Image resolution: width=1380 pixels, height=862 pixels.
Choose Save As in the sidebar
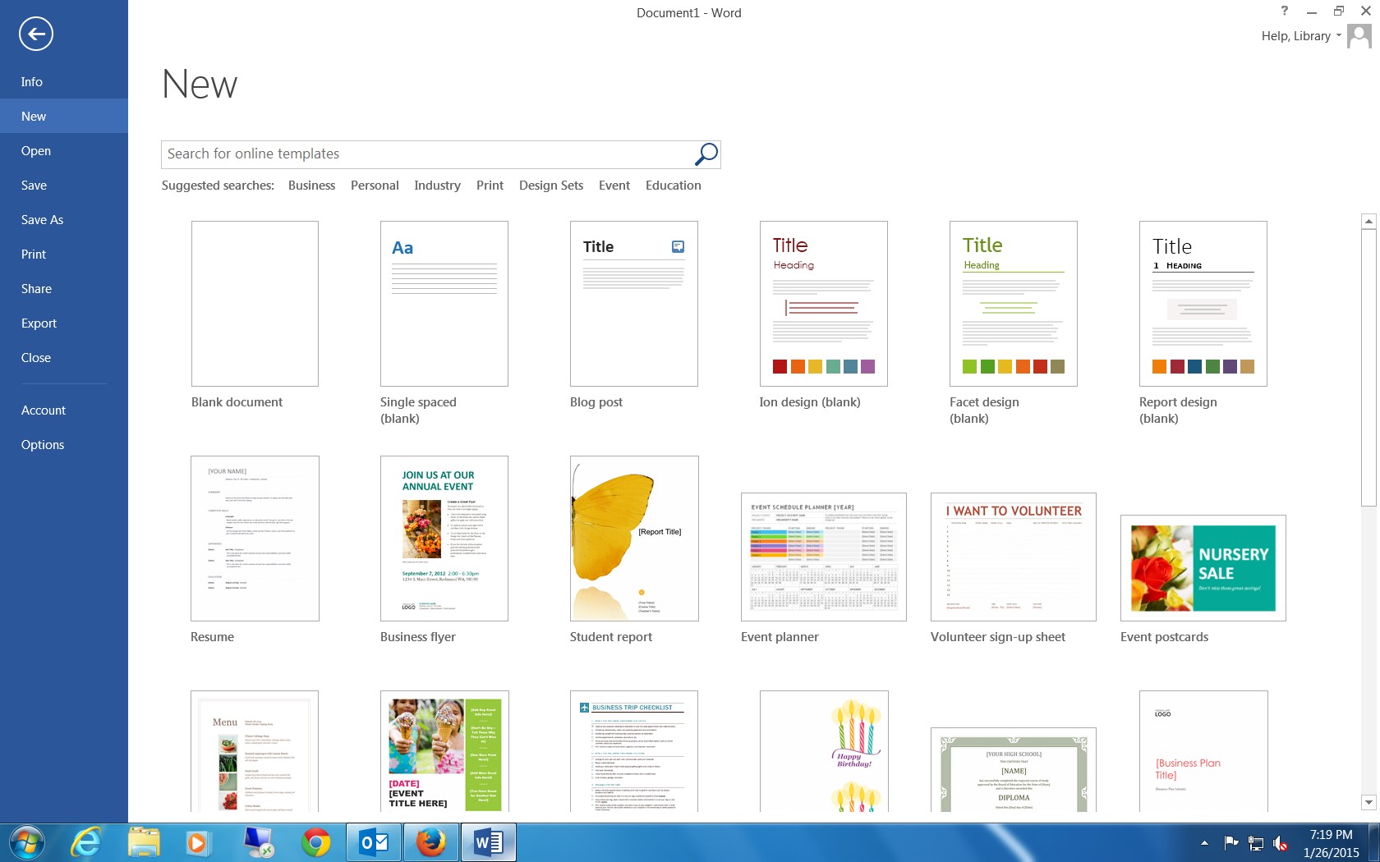pyautogui.click(x=64, y=220)
